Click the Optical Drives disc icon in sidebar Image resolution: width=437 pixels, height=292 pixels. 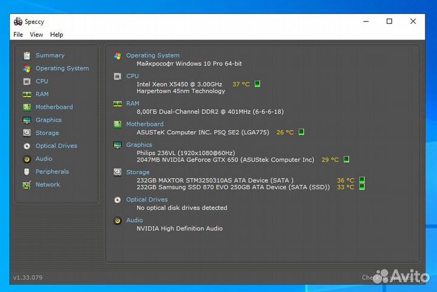click(27, 146)
